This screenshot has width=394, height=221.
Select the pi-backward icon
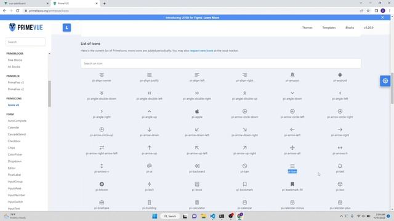pyautogui.click(x=197, y=166)
